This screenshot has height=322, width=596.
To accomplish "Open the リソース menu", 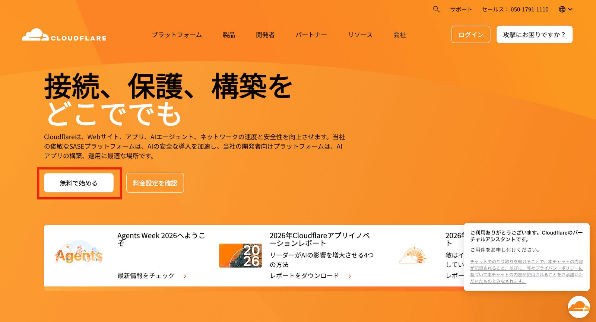I will [x=360, y=35].
